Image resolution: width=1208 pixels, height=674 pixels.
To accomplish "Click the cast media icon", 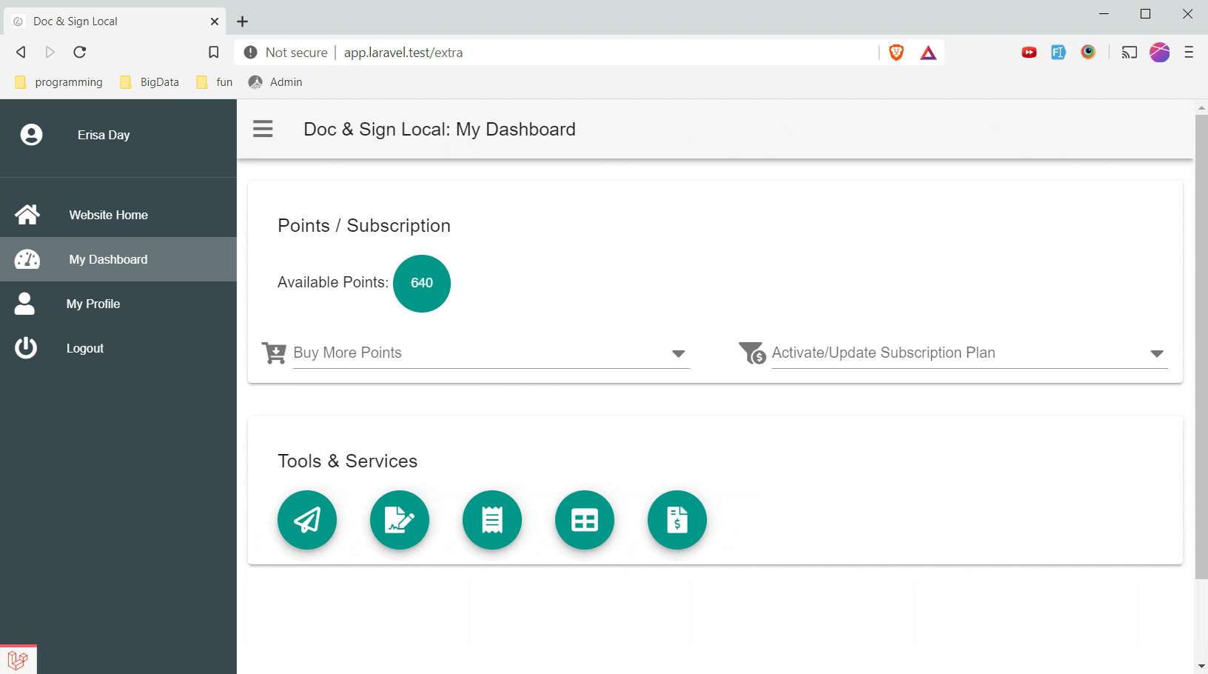I will tap(1129, 53).
